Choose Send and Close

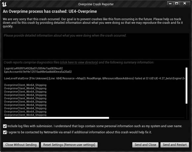[x=145, y=145]
